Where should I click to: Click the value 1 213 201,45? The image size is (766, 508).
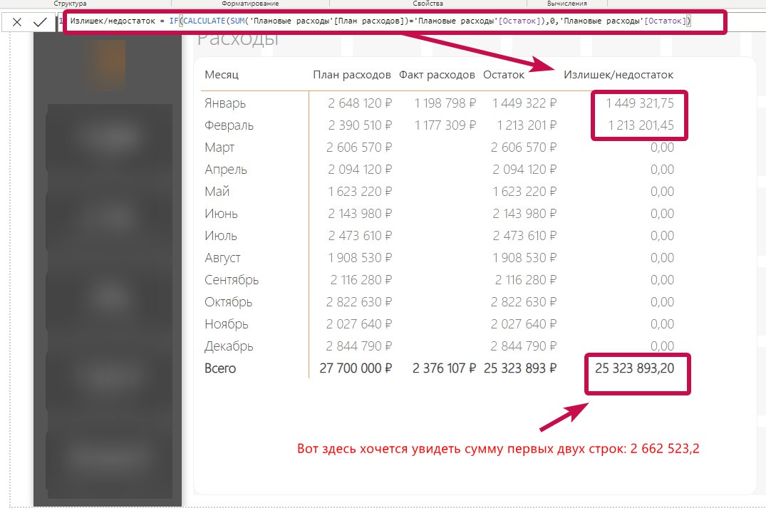tap(641, 125)
